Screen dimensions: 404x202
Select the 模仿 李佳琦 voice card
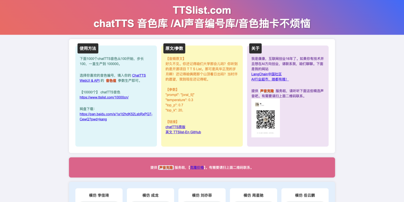click(99, 195)
